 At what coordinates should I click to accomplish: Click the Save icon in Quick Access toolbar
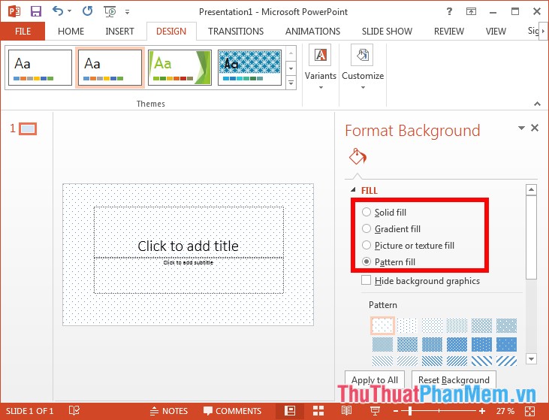pos(36,11)
